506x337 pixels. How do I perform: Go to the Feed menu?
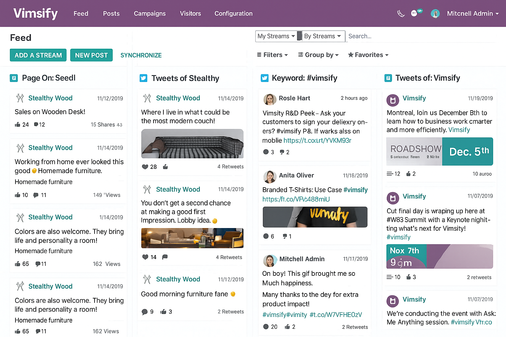tap(81, 13)
